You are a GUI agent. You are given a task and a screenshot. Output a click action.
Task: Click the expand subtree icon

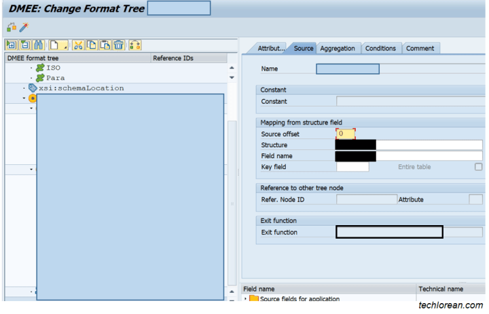[x=12, y=45]
